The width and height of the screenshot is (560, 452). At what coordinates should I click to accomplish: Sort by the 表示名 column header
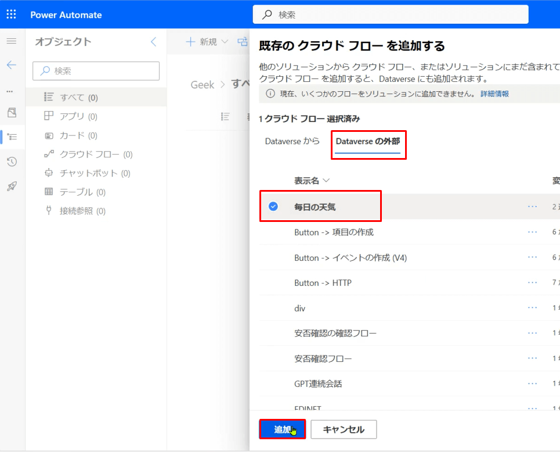click(x=312, y=181)
